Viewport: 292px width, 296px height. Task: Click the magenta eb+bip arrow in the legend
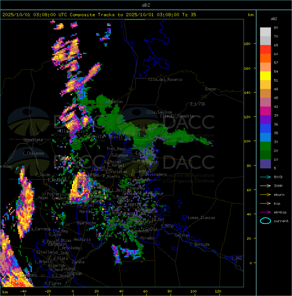click(265, 212)
